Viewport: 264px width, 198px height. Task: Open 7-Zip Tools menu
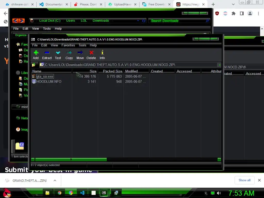pos(82,45)
